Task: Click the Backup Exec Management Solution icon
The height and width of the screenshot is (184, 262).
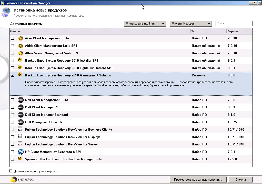Action: [20, 74]
